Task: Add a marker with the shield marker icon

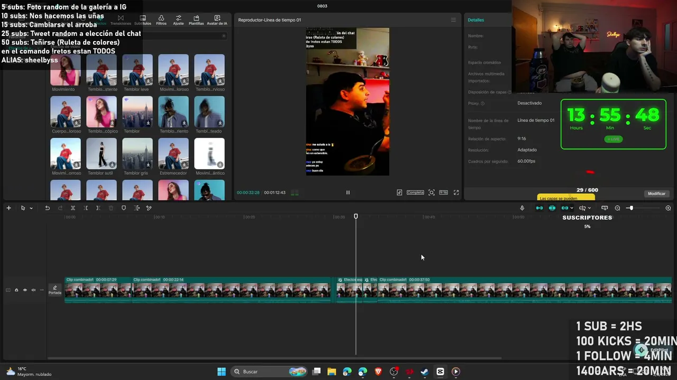Action: pos(124,208)
